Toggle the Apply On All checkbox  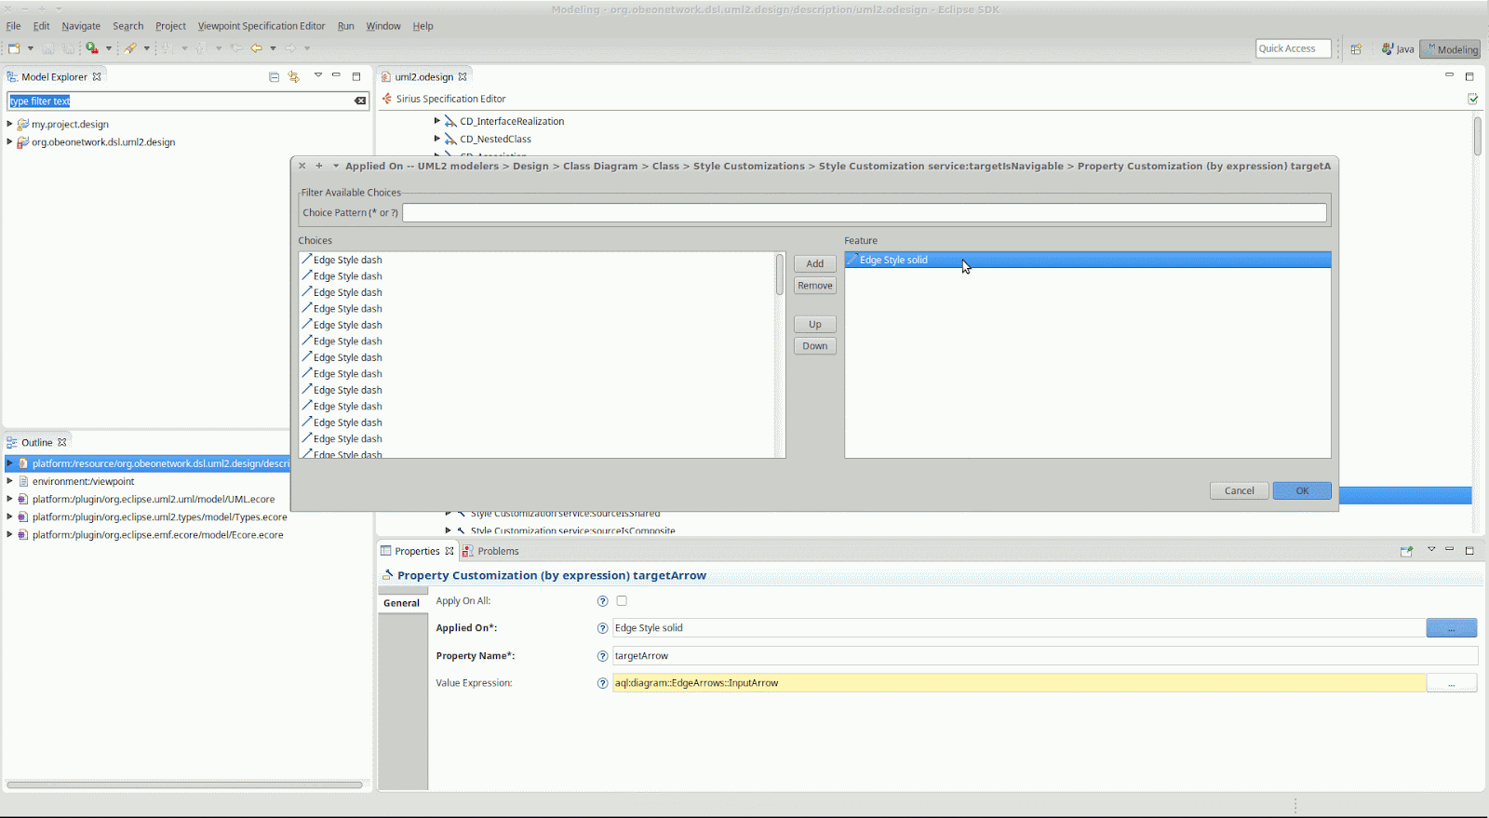click(x=622, y=601)
